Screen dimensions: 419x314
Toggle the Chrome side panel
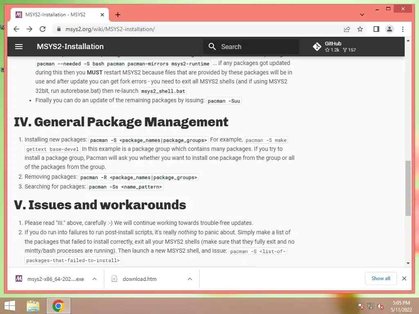pos(376,29)
